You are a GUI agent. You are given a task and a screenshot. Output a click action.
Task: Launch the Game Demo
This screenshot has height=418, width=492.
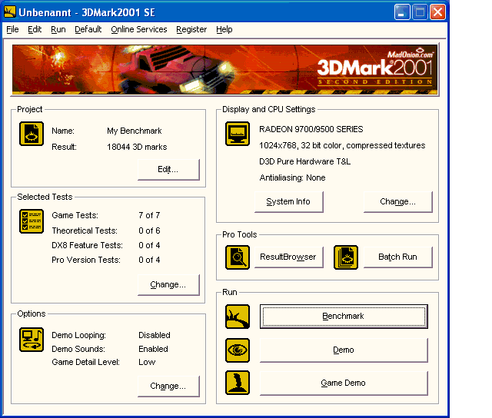click(344, 383)
